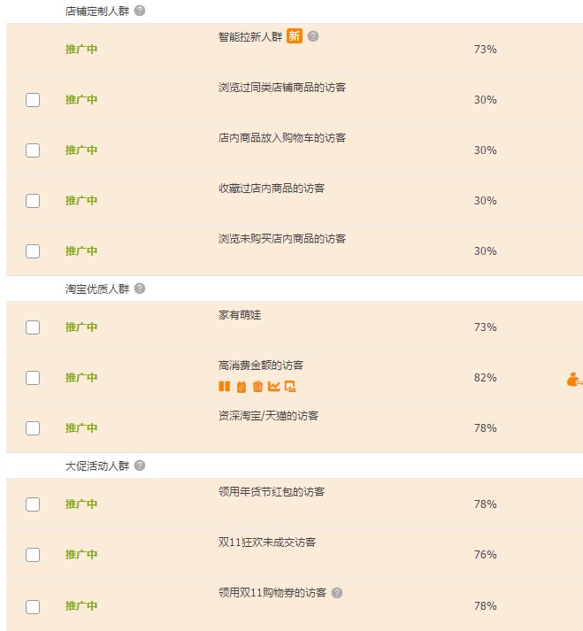This screenshot has width=583, height=631.
Task: Tick the checkbox for 浏览过同类店铺商品的访客
Action: coord(33,100)
